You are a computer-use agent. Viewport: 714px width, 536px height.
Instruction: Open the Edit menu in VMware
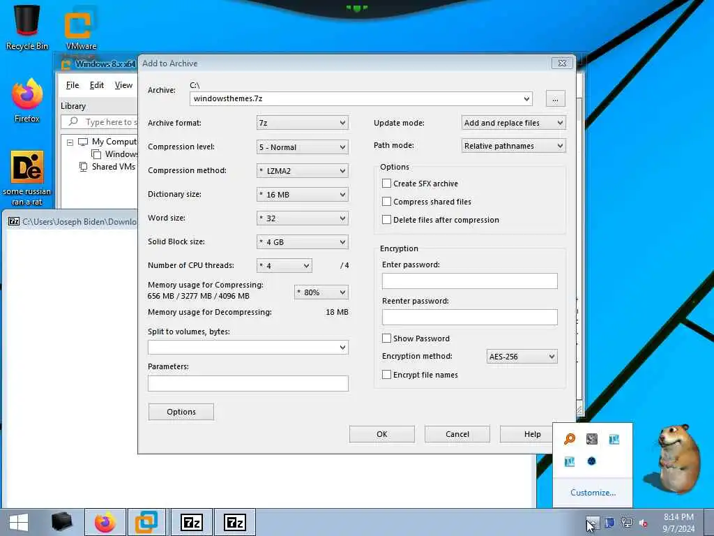(x=96, y=85)
